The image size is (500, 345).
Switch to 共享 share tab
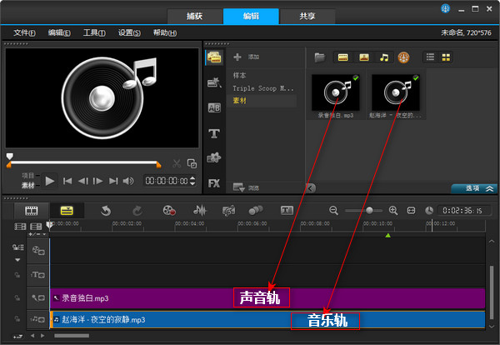307,17
